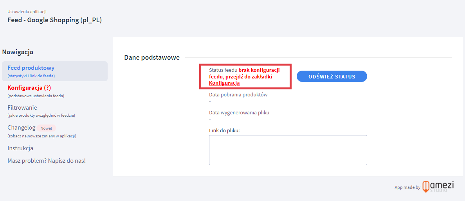
Task: Click the 'Feed - Google Shopping (pl_PL)' title
Action: (x=54, y=20)
